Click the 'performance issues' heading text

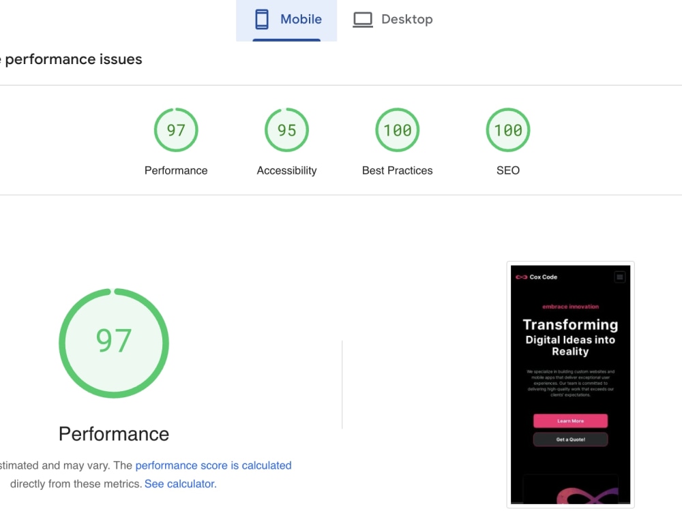coord(73,59)
